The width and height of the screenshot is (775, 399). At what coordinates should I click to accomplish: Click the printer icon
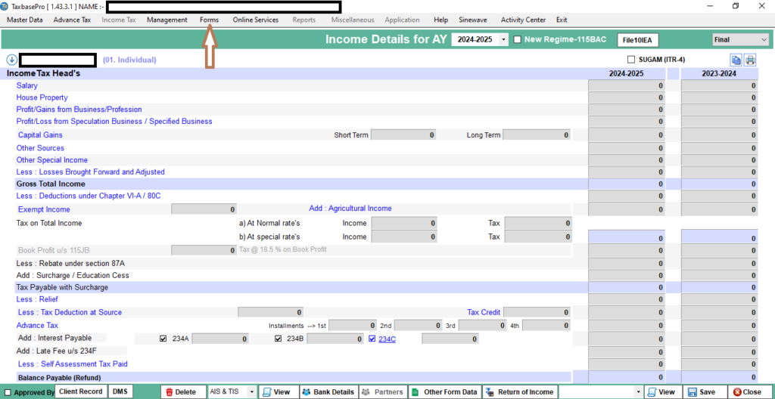pyautogui.click(x=750, y=60)
